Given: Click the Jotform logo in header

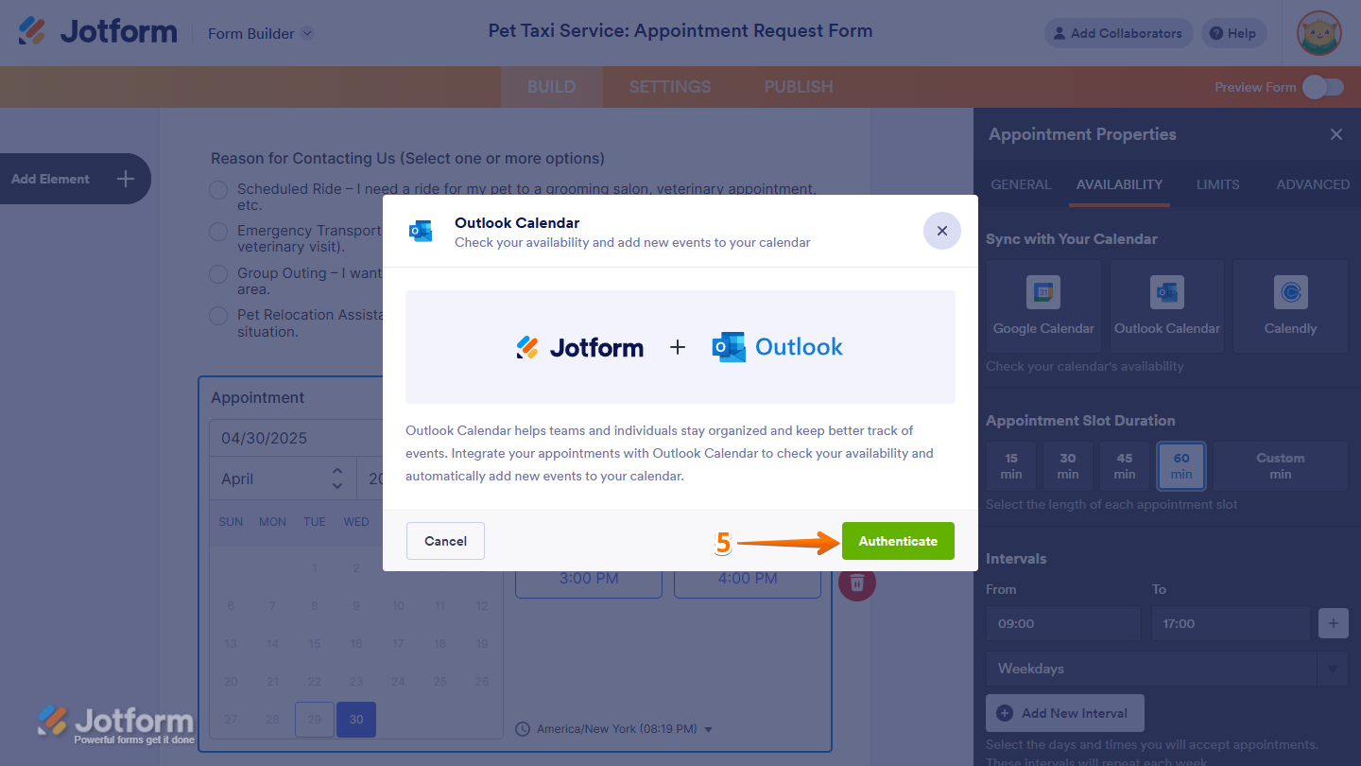Looking at the screenshot, I should [97, 32].
